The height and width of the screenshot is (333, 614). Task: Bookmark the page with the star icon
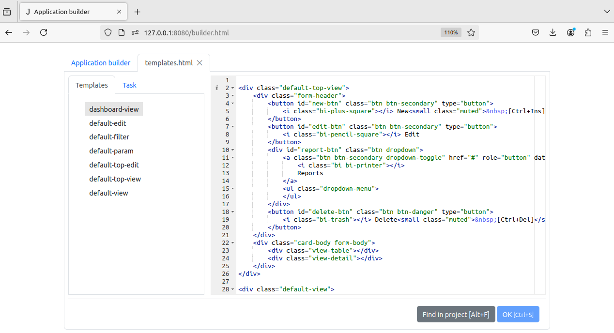pos(471,32)
